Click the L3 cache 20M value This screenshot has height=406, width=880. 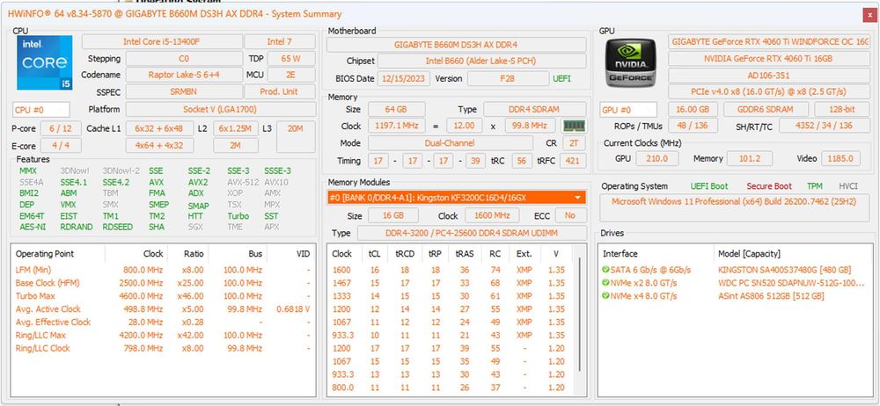[295, 137]
